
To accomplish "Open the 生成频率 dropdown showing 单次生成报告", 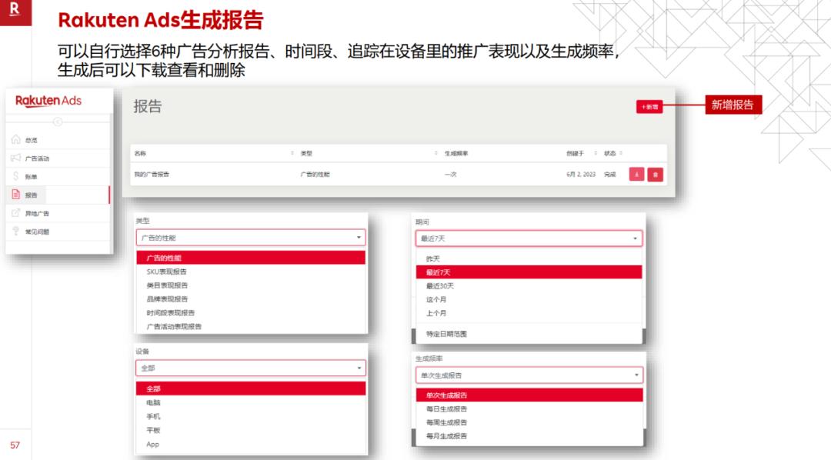I will tap(529, 375).
